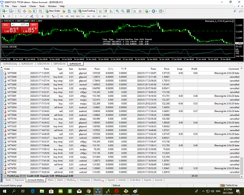Viewport: 244px width, 195px height.
Task: Open the Profiles toolbar icon
Action: [11, 11]
